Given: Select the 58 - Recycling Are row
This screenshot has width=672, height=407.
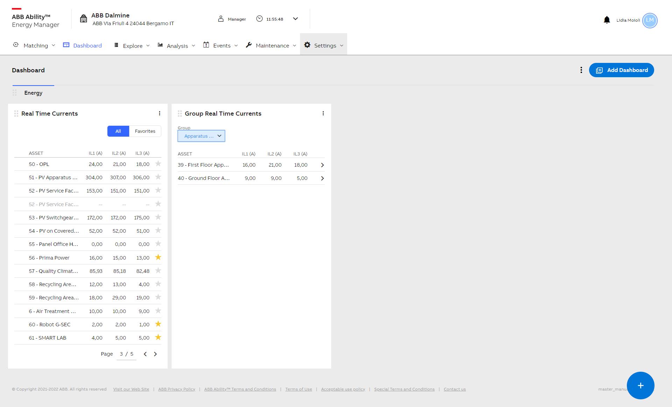Looking at the screenshot, I should (x=87, y=284).
